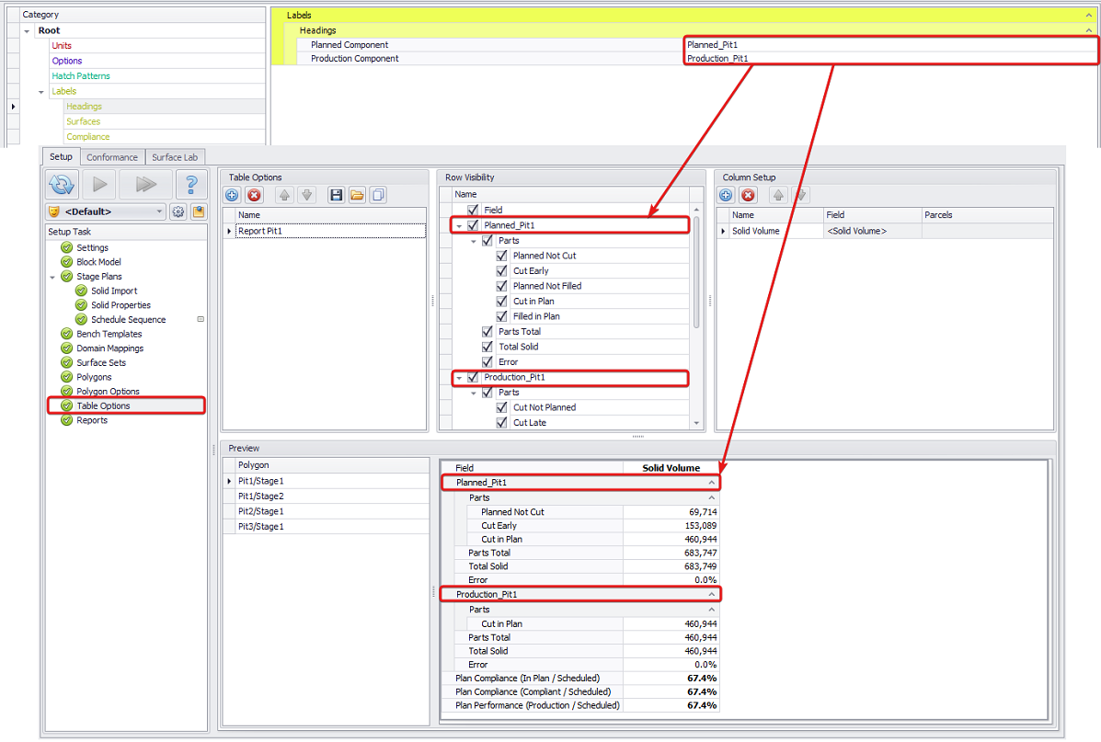Open the Table Options setup task
This screenshot has width=1101, height=742.
point(103,405)
